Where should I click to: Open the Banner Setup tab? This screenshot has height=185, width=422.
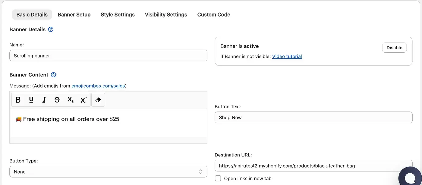[74, 14]
